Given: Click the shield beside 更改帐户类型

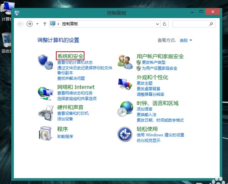Looking at the screenshot, I should (x=139, y=62).
